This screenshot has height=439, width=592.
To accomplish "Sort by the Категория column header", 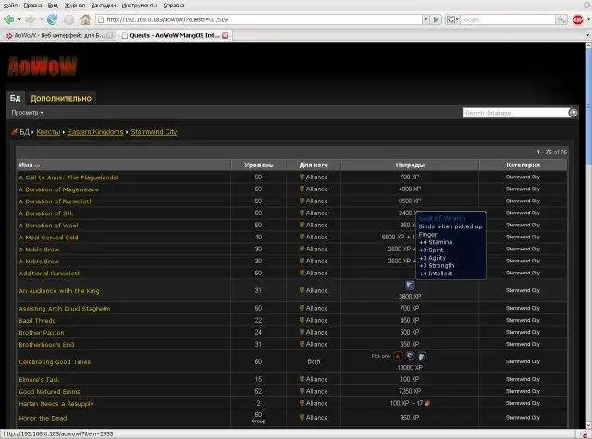I will 523,165.
